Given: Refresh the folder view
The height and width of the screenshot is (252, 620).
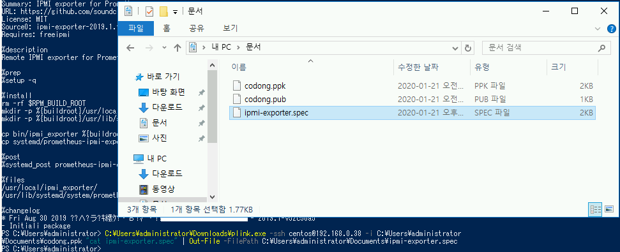Looking at the screenshot, I should [x=468, y=48].
